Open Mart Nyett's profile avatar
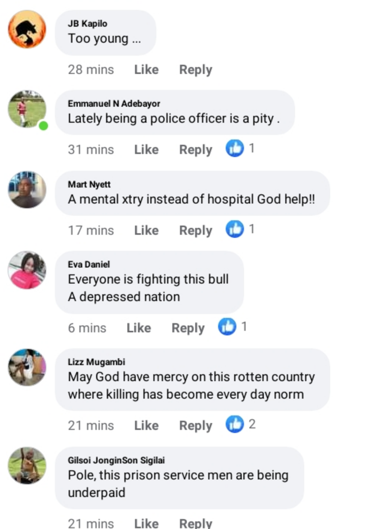Screen dimensions: 366x529 pyautogui.click(x=27, y=190)
